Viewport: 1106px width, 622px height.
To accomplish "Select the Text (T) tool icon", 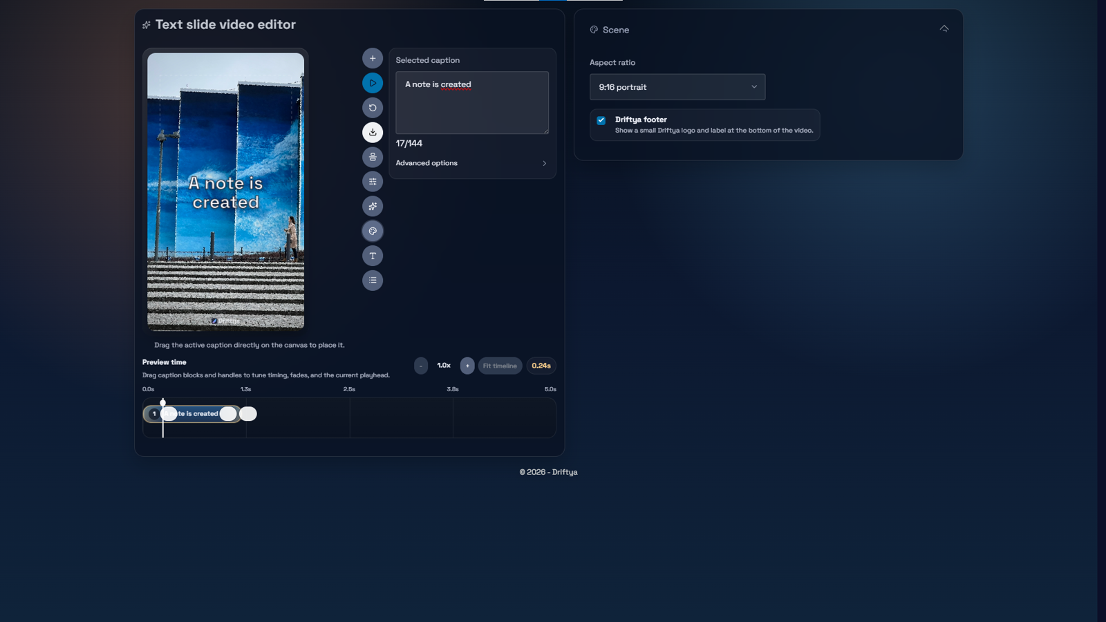I will pyautogui.click(x=373, y=255).
